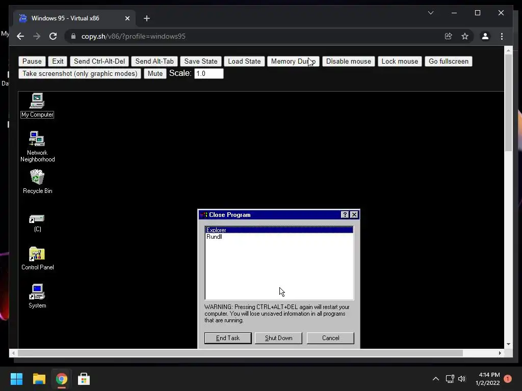Open Microsoft Store from the taskbar
This screenshot has height=391, width=522.
pyautogui.click(x=84, y=379)
